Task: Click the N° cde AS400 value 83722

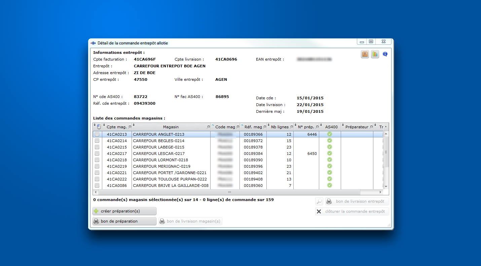Action: pos(141,97)
